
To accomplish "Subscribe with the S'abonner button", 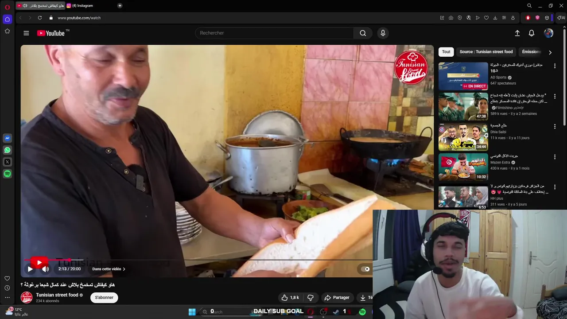I will point(104,297).
